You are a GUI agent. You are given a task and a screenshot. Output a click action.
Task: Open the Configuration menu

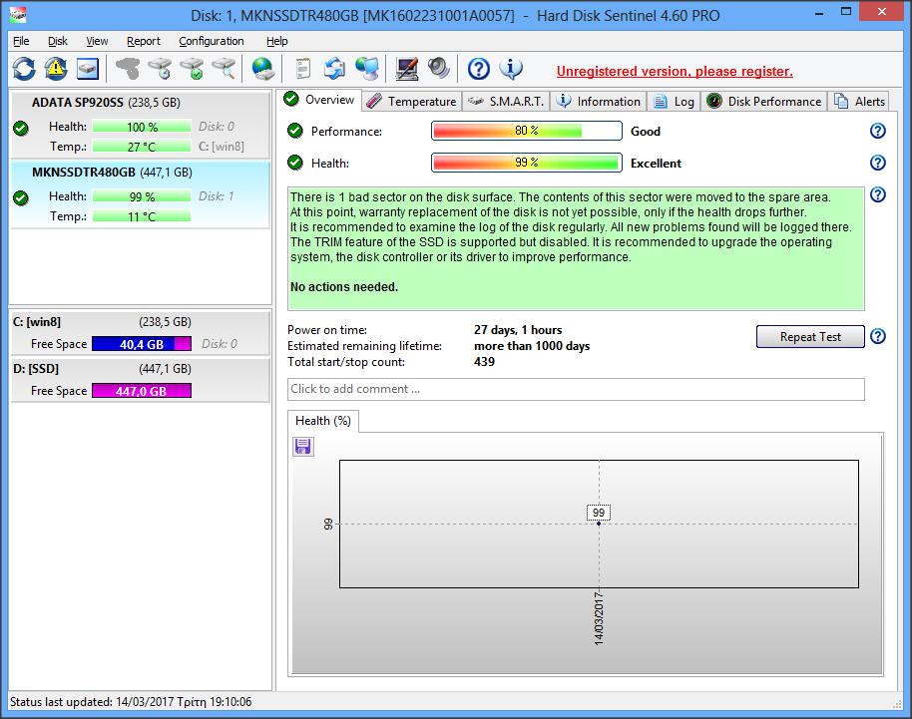[212, 41]
